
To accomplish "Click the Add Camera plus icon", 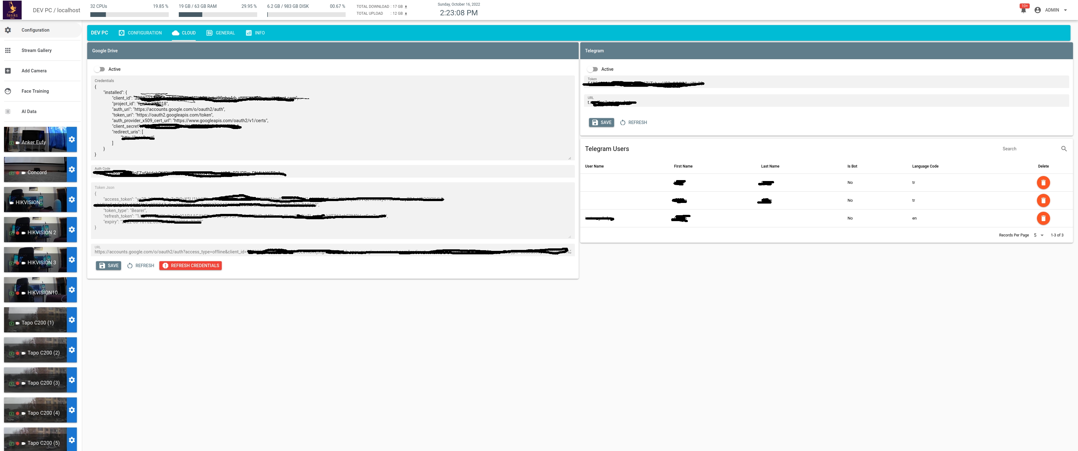I will (8, 71).
